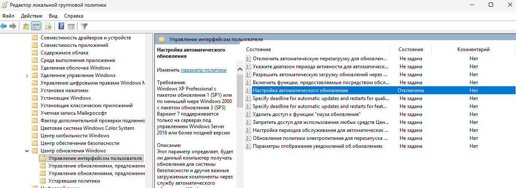516x188 pixels.
Task: Open the Файл menu
Action: [x=8, y=16]
